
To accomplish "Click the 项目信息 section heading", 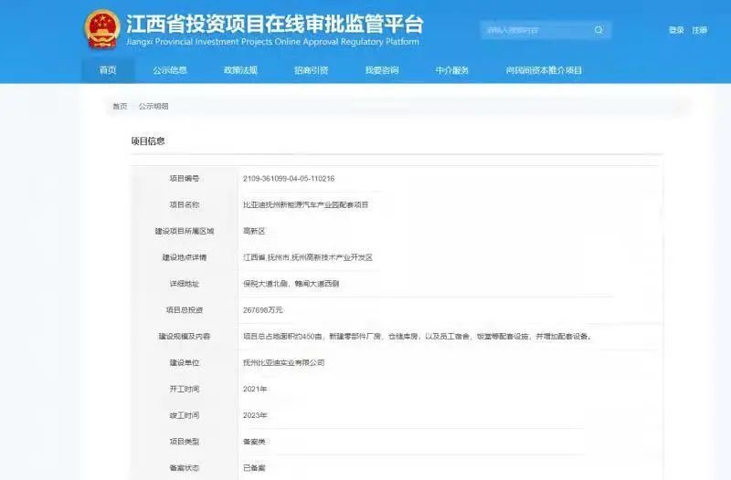I will [148, 141].
